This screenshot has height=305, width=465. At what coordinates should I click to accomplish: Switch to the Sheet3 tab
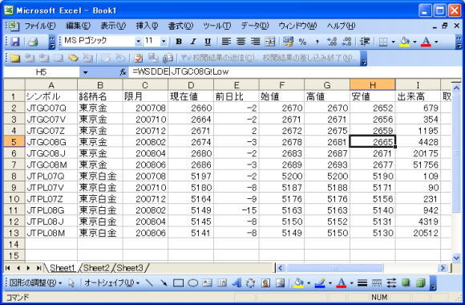pyautogui.click(x=130, y=268)
